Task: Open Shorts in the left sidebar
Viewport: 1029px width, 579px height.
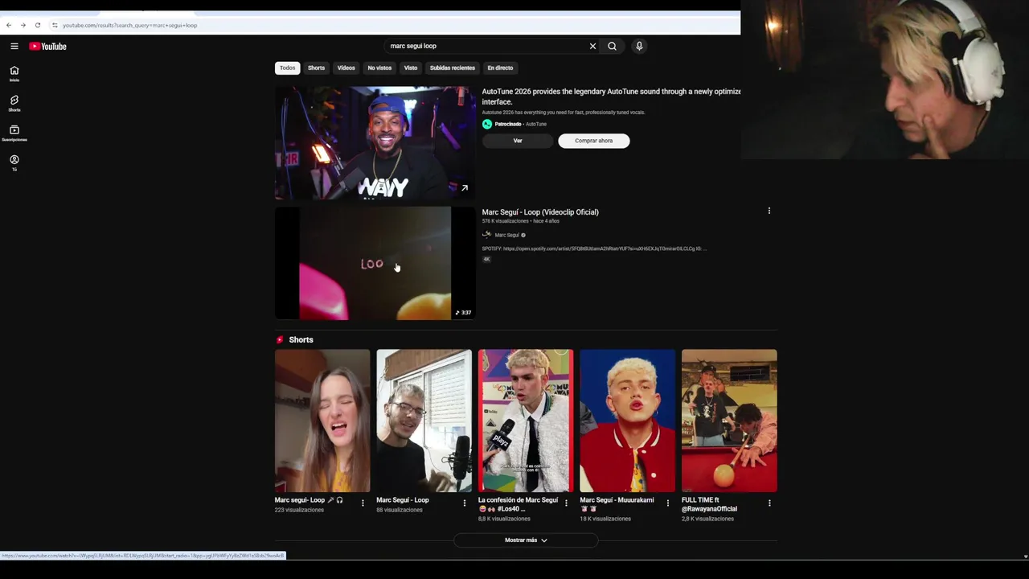Action: [14, 103]
